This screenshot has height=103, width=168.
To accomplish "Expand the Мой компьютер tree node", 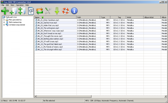I will [x=4, y=22].
